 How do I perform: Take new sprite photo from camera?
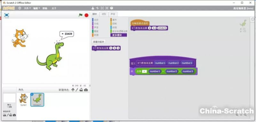86,90
